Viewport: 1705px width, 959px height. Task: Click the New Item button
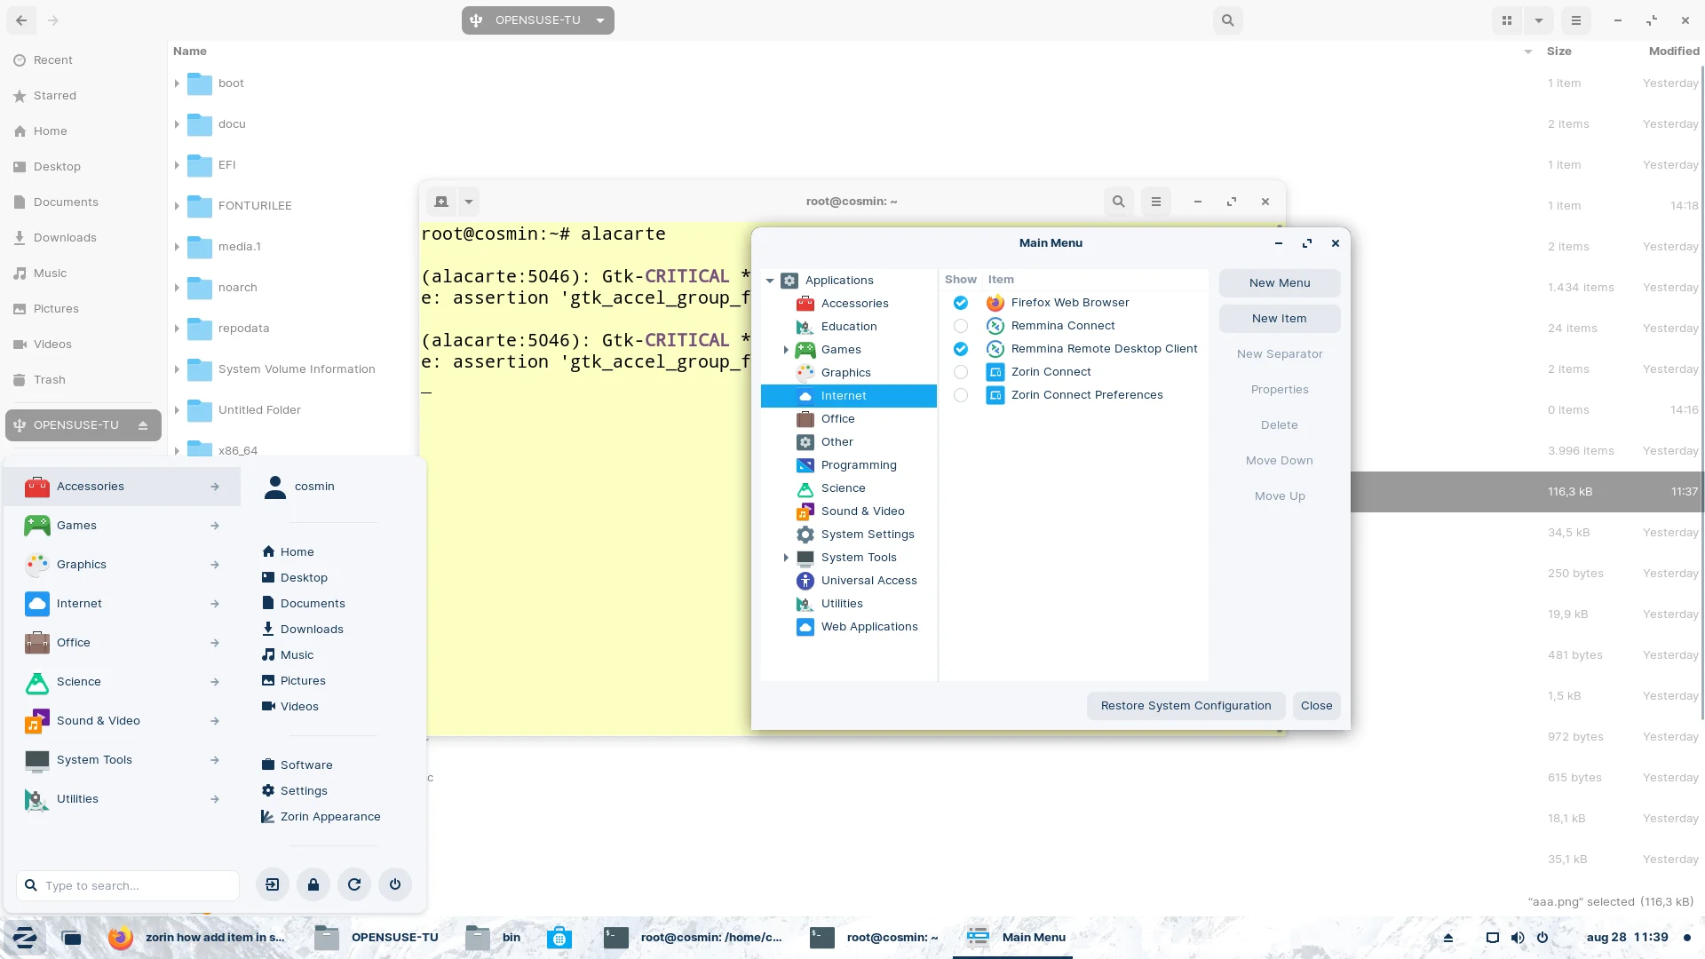point(1279,318)
